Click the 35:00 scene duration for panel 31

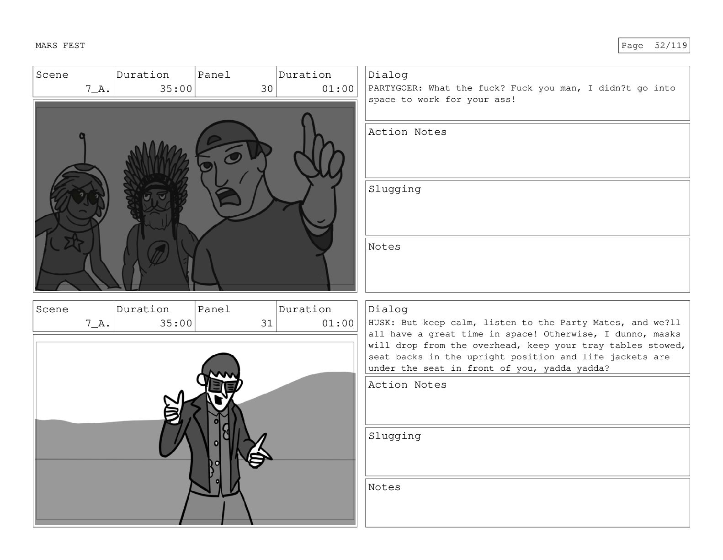tap(176, 324)
